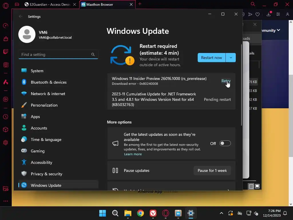Viewport: 293px width, 220px height.
Task: Open Personalization category
Action: tap(58, 105)
